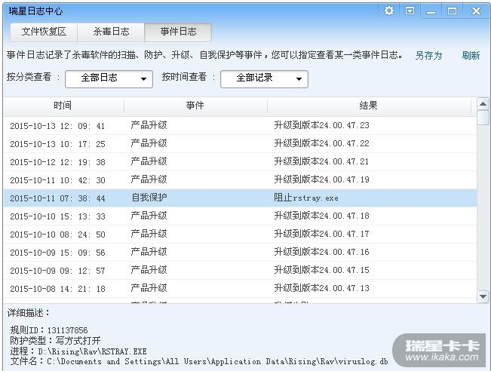
Task: Click the scrollbar down arrow
Action: coord(483,296)
